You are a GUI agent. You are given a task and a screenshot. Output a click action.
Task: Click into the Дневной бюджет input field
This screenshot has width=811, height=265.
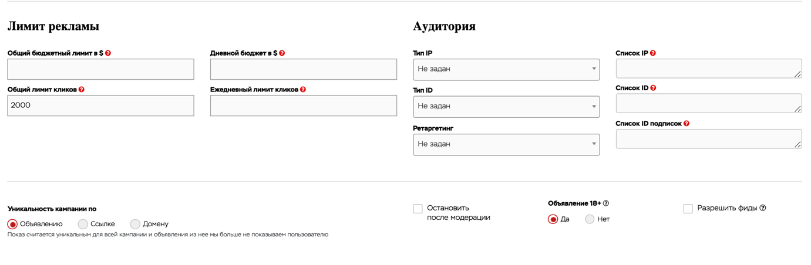(x=304, y=69)
